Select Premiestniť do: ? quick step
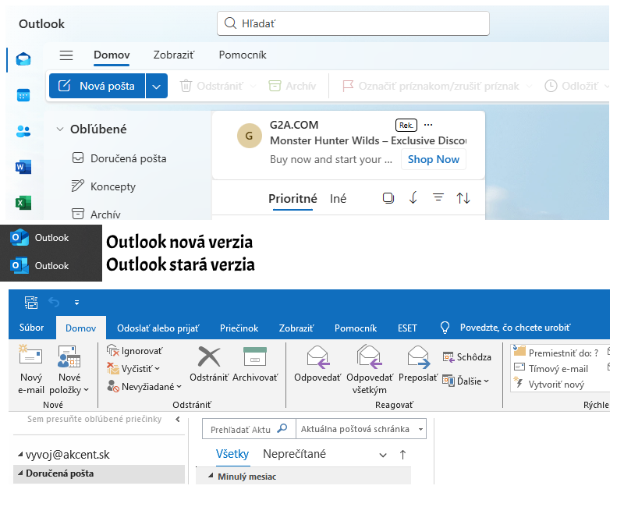The width and height of the screenshot is (624, 507). 556,353
